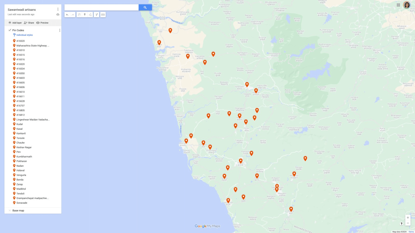Select the Measure distances ruler tool
415x233 pixels.
103,15
